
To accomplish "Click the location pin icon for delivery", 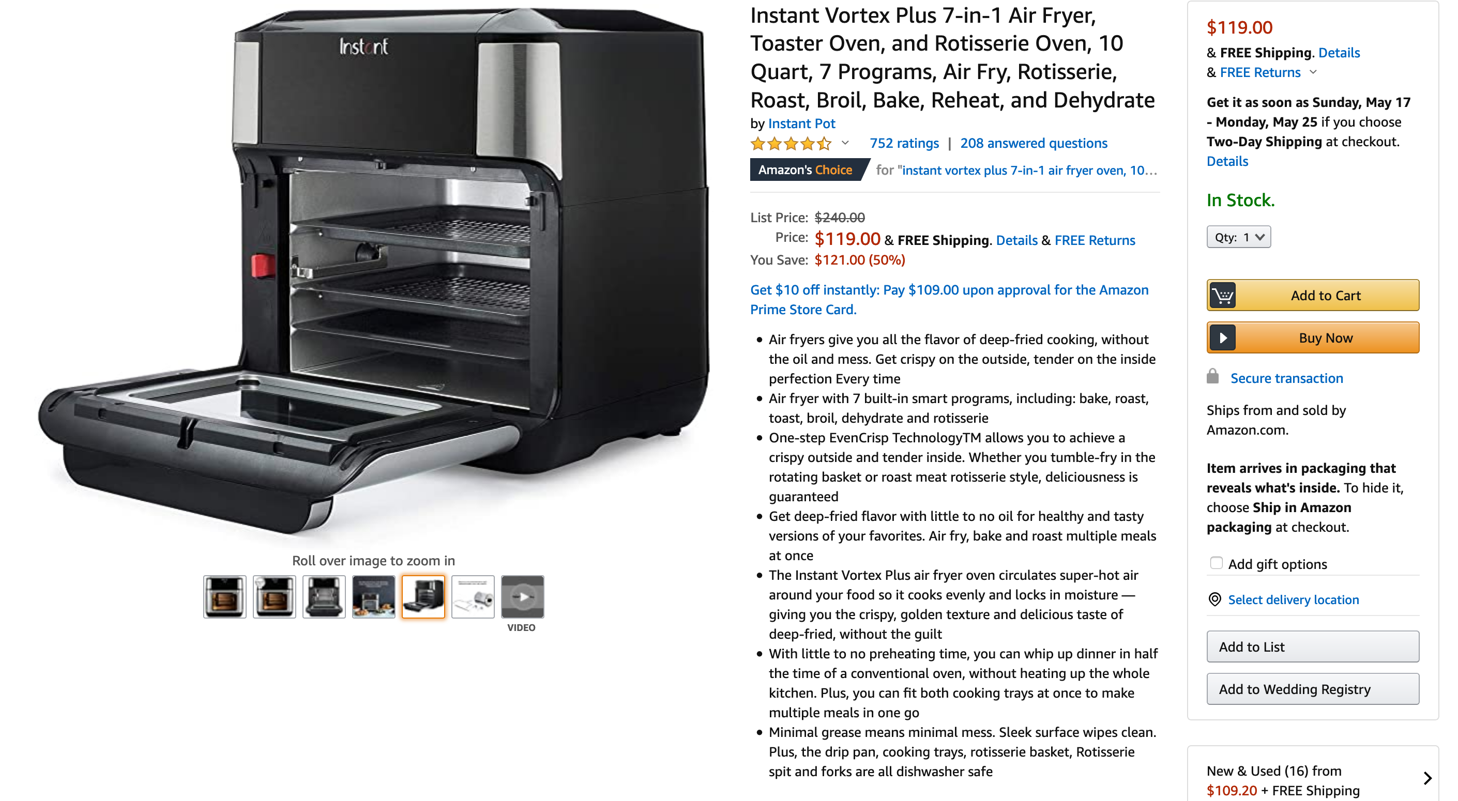I will [x=1214, y=599].
